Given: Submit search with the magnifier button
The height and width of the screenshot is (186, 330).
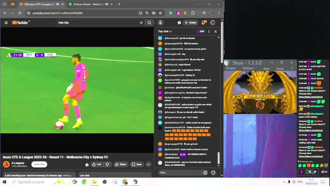Looking at the screenshot, I should pyautogui.click(x=149, y=23).
